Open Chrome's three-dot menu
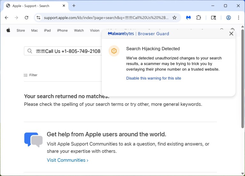The height and width of the screenshot is (176, 245). coord(238,18)
